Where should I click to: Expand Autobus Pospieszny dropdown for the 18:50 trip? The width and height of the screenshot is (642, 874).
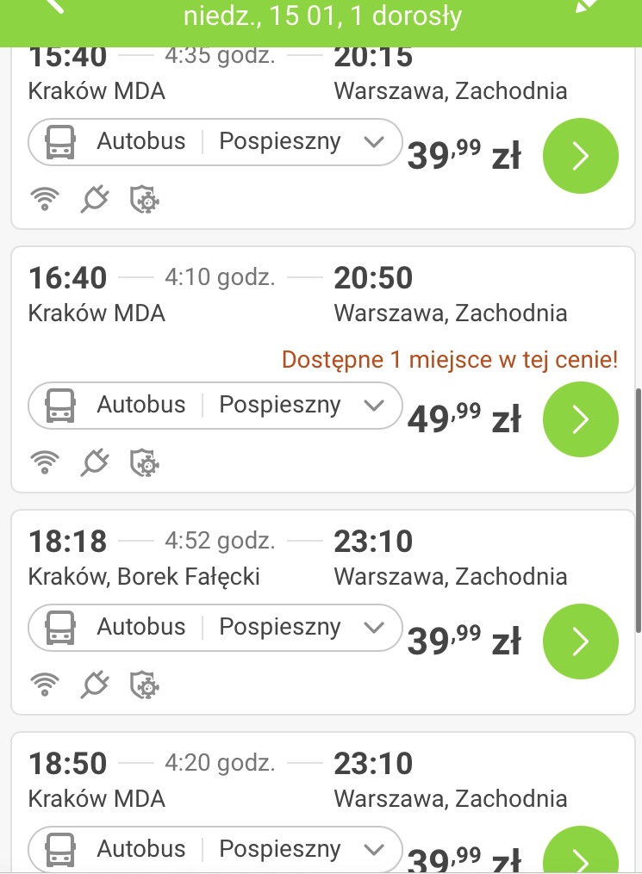(215, 849)
